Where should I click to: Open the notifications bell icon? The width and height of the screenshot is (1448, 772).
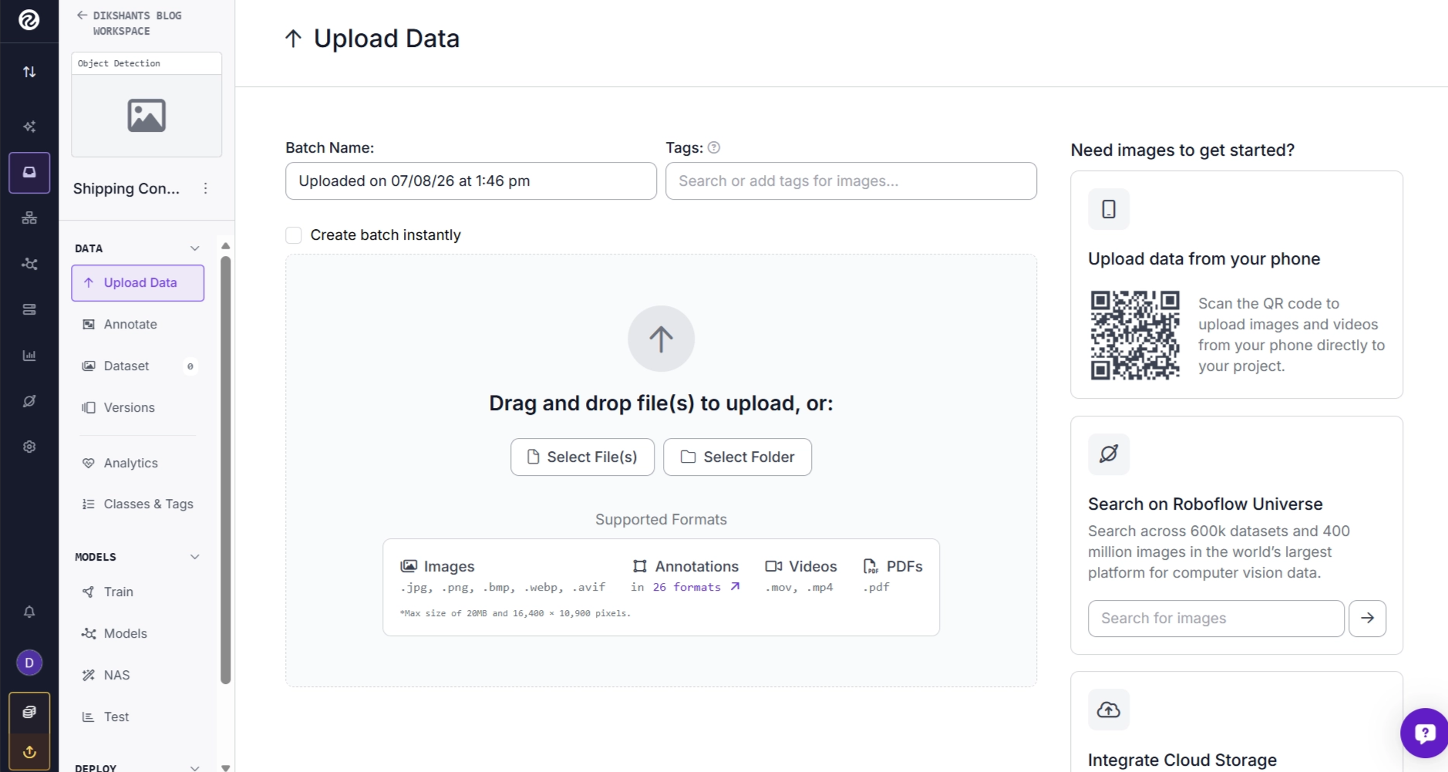pyautogui.click(x=29, y=612)
